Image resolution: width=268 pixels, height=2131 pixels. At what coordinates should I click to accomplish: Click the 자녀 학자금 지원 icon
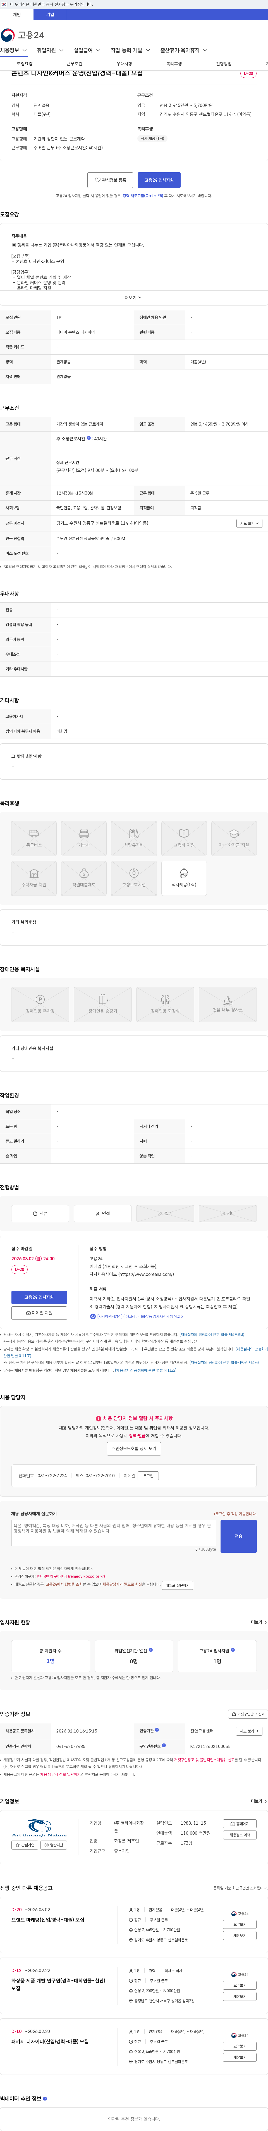pyautogui.click(x=234, y=838)
